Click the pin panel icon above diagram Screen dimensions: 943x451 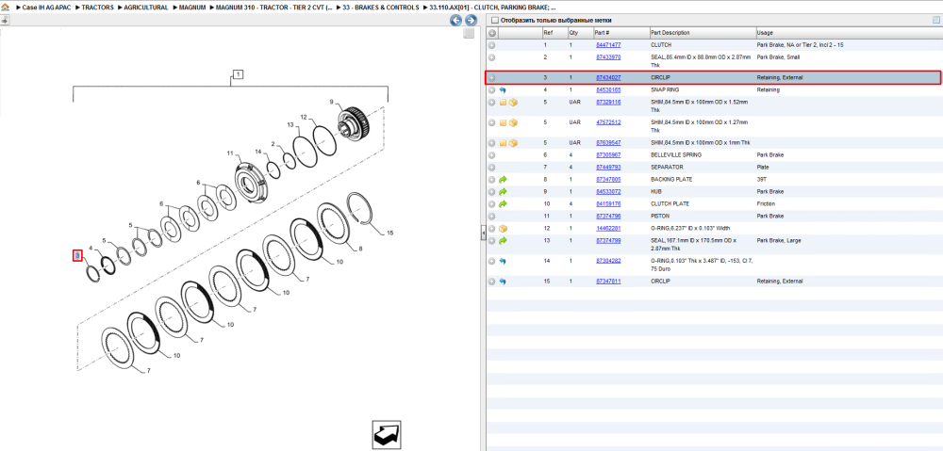click(5, 20)
